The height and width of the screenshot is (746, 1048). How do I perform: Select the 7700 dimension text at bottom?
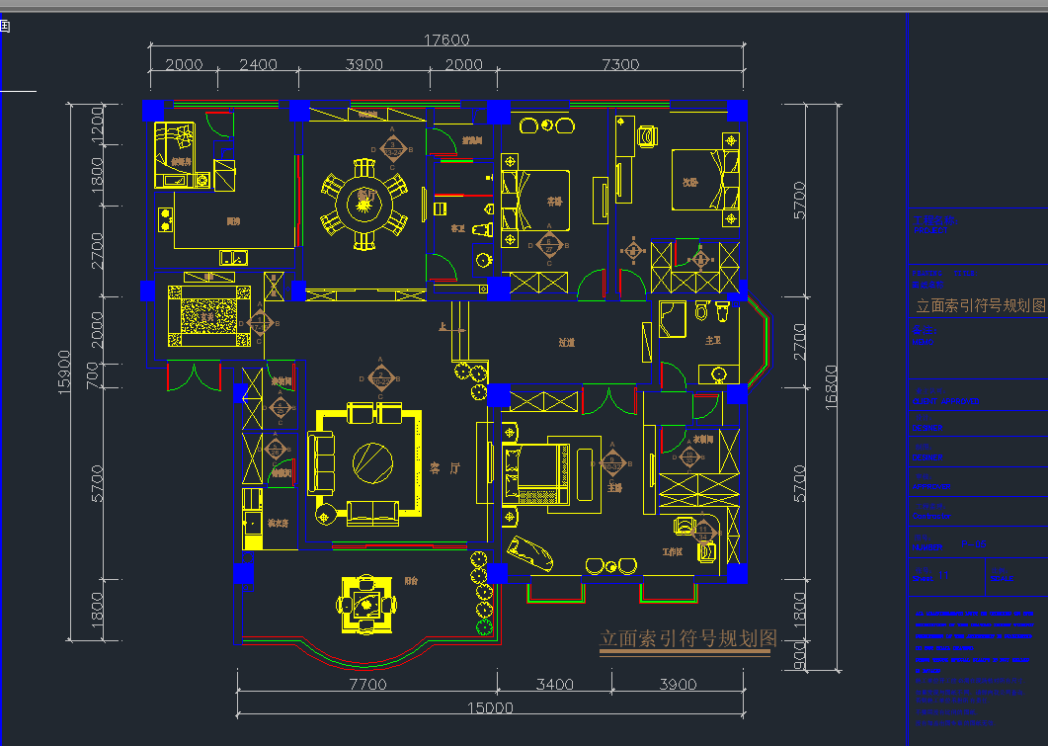click(368, 684)
